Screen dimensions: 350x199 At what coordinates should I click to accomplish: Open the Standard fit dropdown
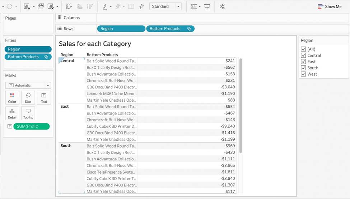(x=165, y=6)
